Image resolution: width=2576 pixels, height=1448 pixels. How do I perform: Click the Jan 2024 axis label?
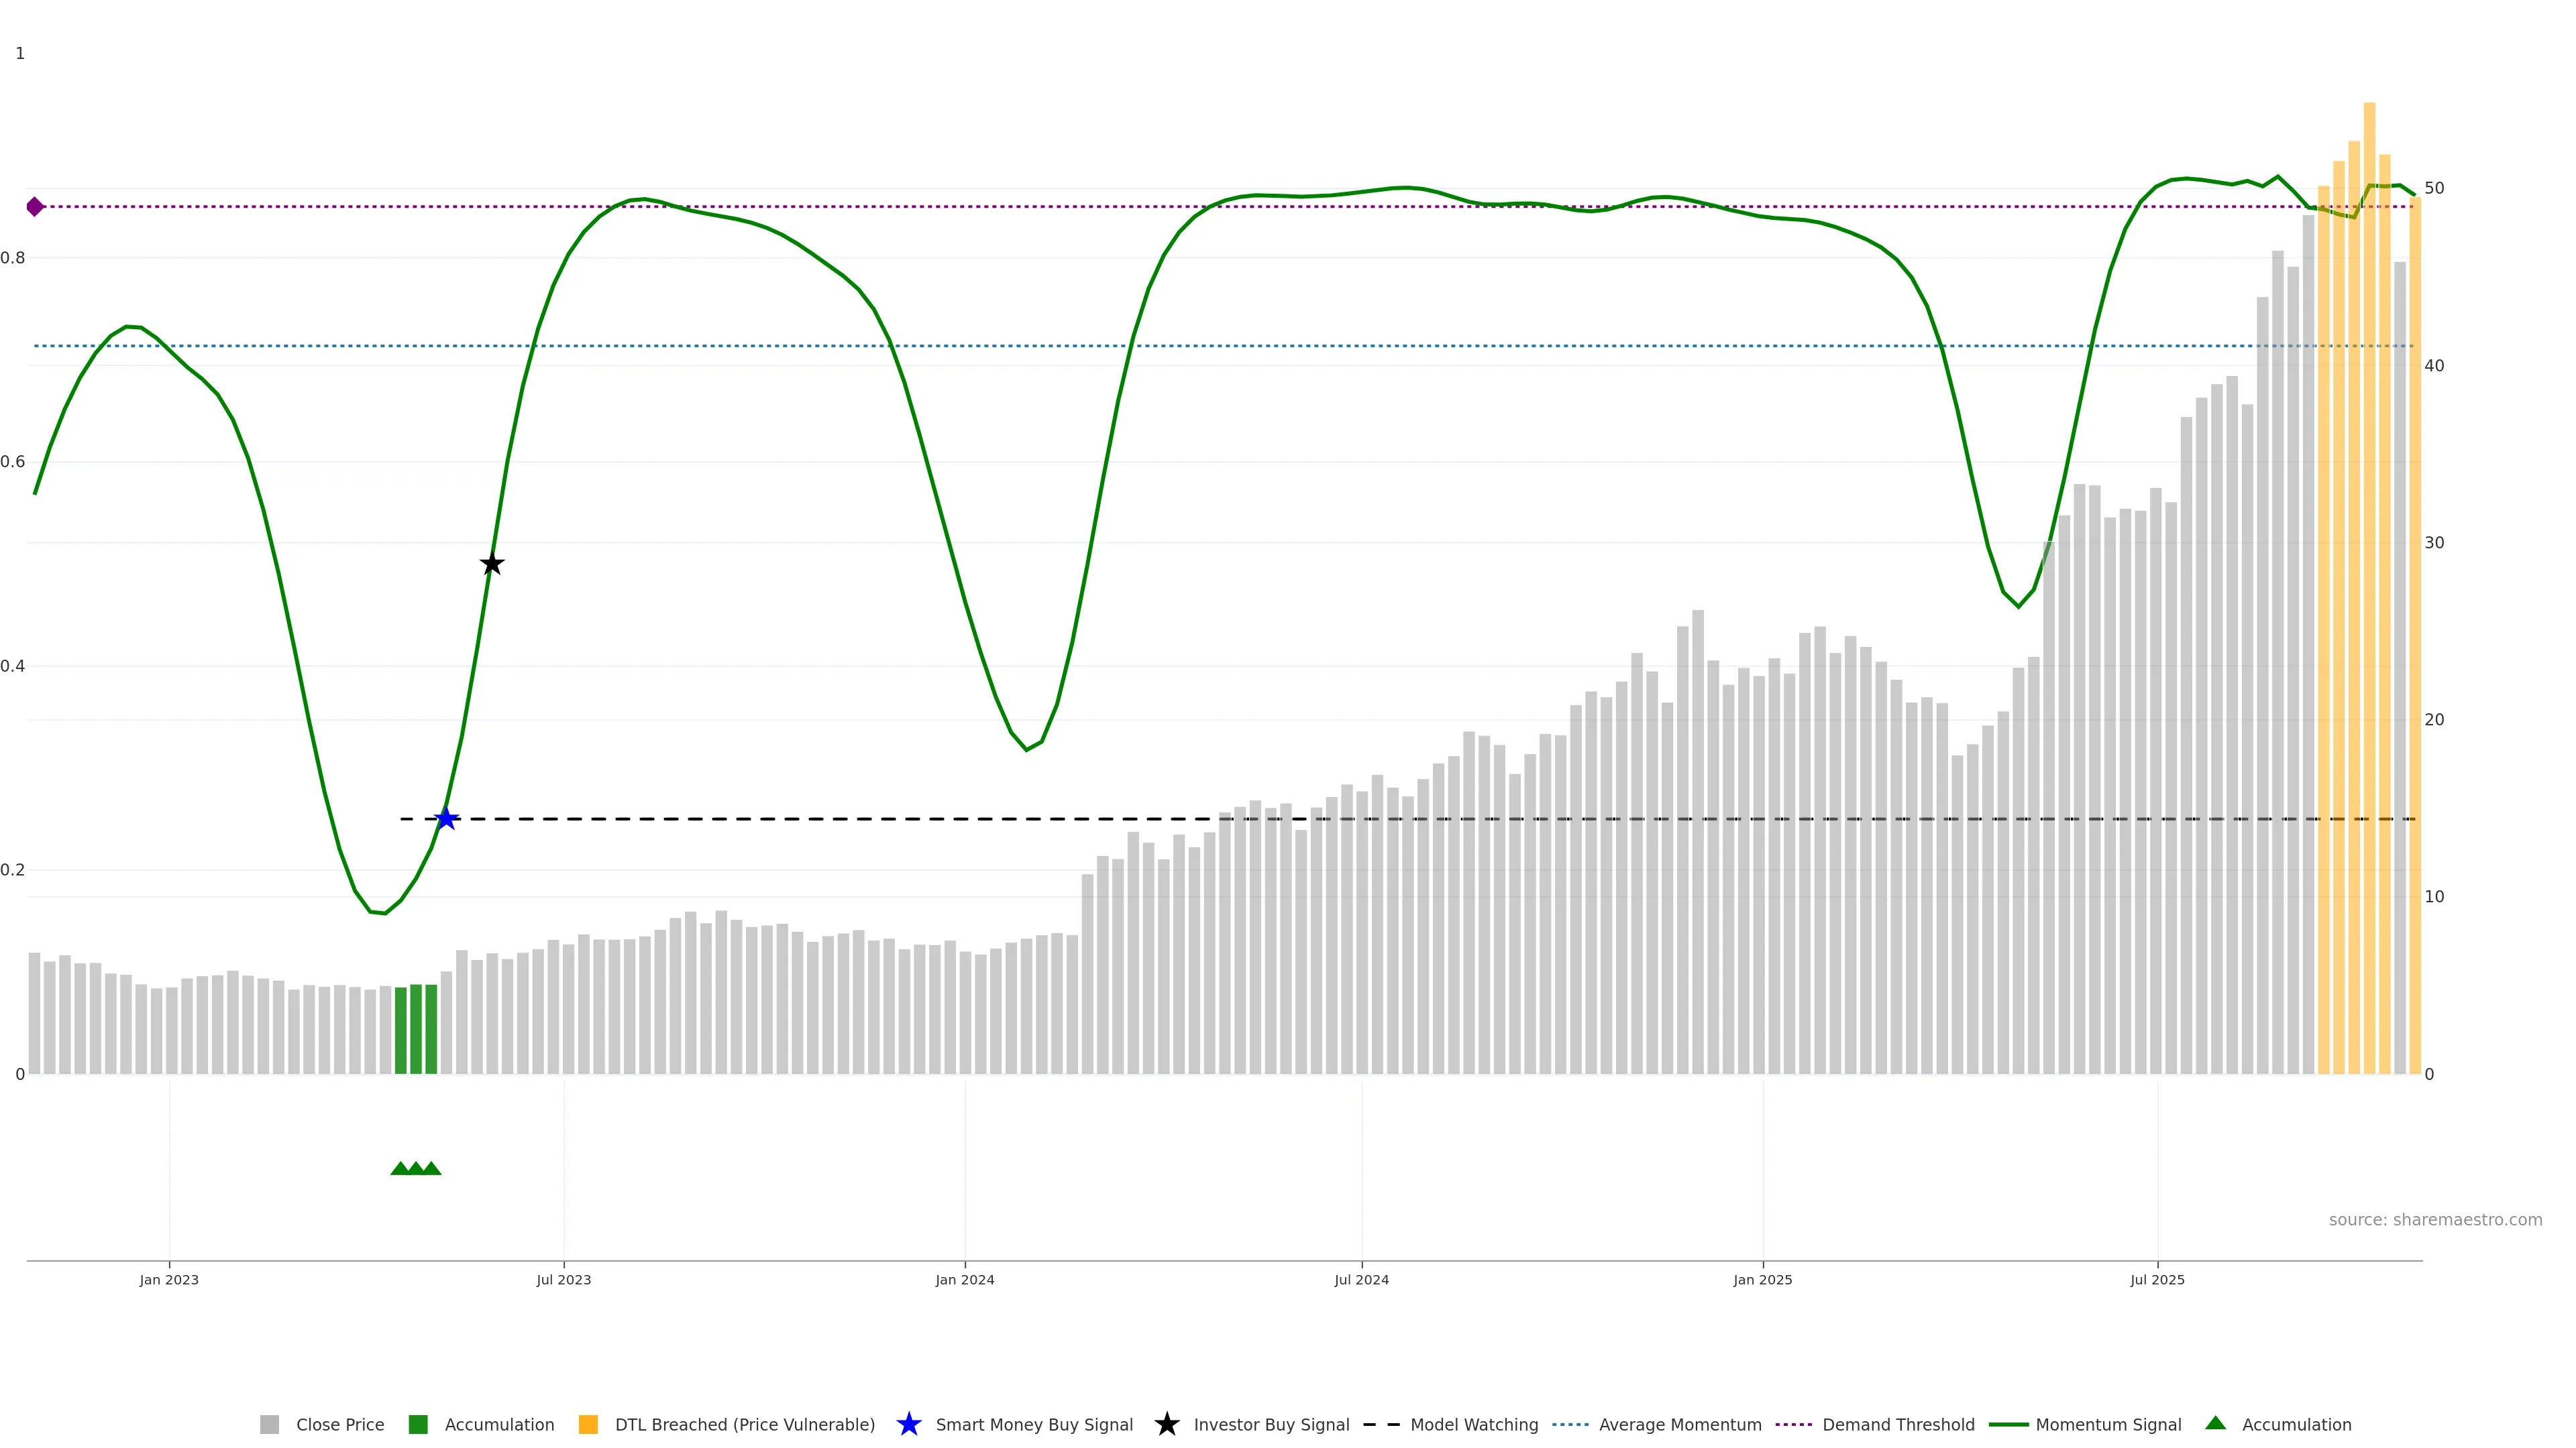click(x=964, y=1279)
